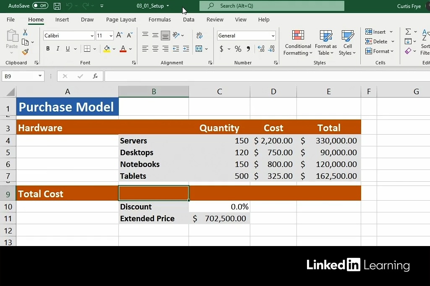430x286 pixels.
Task: Apply the yellow Fill Color swatch
Action: coord(107,49)
